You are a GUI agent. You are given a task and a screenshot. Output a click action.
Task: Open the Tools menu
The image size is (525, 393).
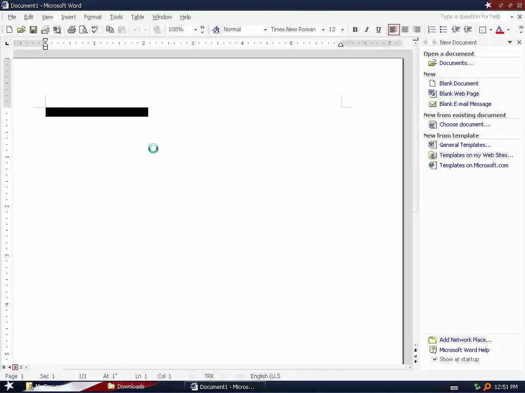[116, 17]
